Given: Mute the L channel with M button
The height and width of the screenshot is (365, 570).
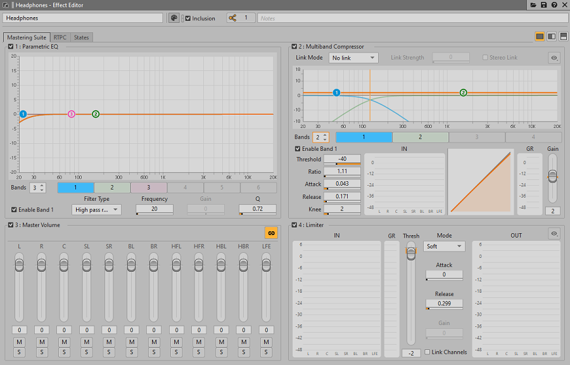Looking at the screenshot, I should tap(19, 342).
